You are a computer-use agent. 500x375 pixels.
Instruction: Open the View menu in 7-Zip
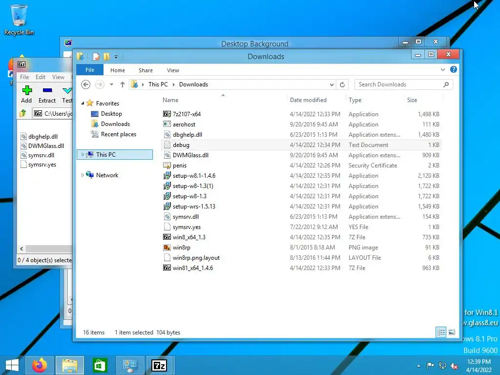tap(58, 77)
